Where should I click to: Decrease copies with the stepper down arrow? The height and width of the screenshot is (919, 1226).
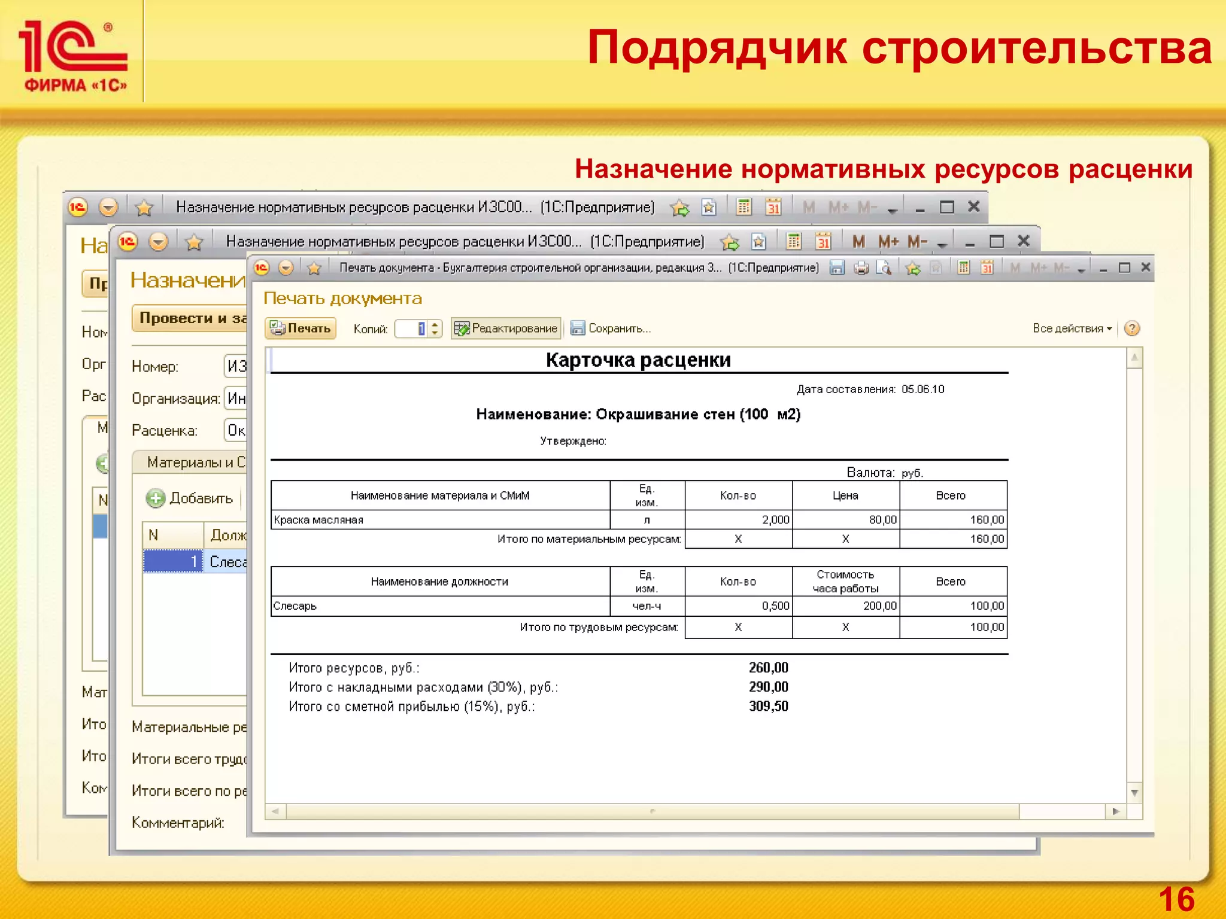(x=435, y=333)
